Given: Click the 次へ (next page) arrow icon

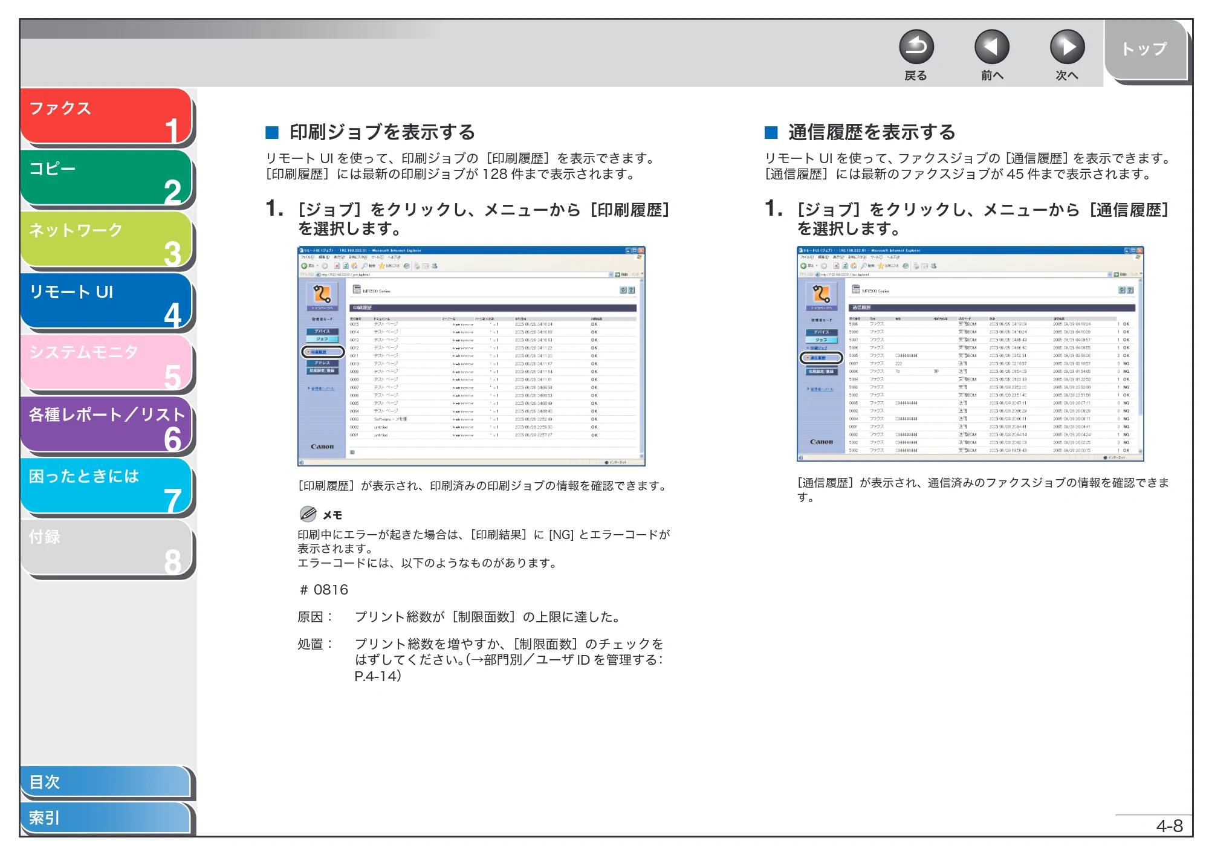Looking at the screenshot, I should coord(1067,47).
